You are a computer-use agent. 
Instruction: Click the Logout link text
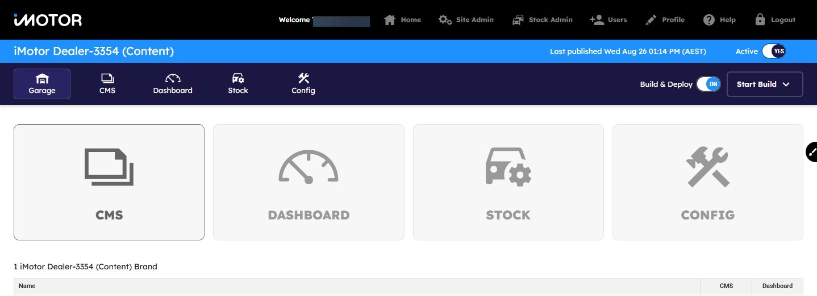click(783, 20)
